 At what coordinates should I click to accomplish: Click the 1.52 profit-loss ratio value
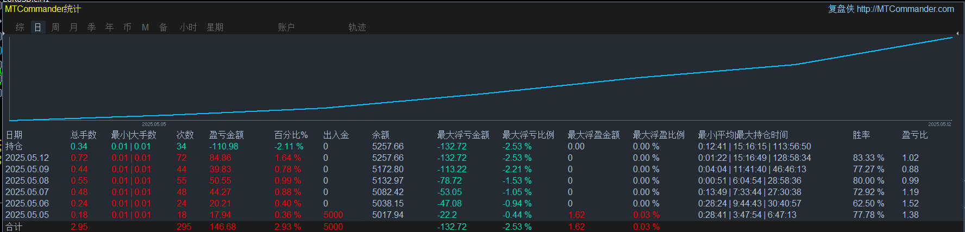(x=911, y=203)
